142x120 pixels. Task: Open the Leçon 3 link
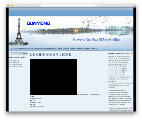click(92, 94)
